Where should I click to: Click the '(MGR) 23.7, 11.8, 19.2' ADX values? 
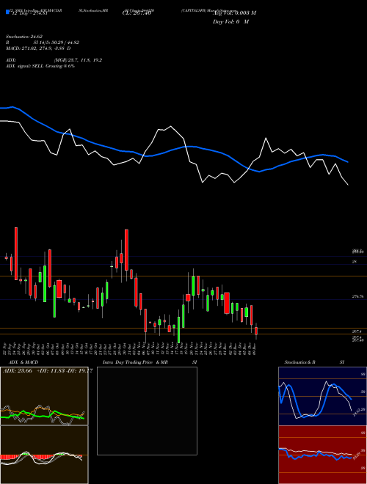tap(78, 60)
